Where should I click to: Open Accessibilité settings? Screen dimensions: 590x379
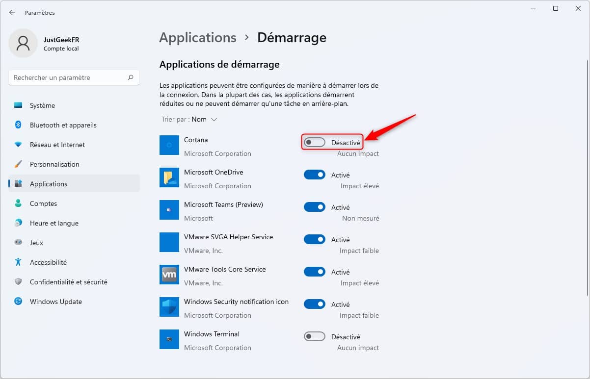point(74,262)
